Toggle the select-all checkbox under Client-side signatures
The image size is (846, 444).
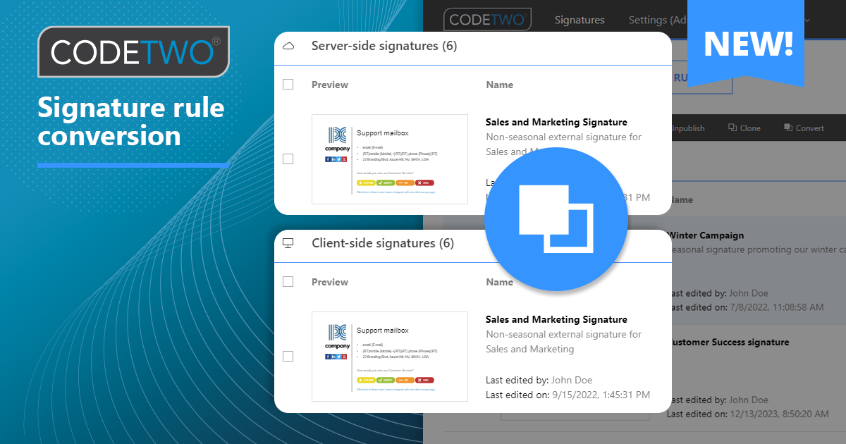(x=288, y=281)
